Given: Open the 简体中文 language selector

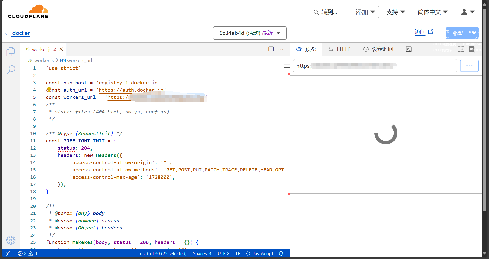Looking at the screenshot, I should click(x=433, y=12).
